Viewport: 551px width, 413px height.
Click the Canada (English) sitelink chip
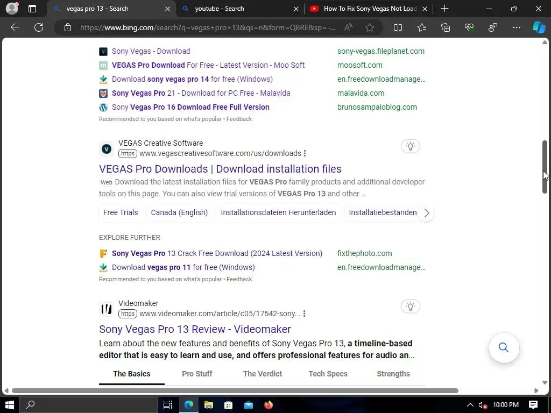179,212
